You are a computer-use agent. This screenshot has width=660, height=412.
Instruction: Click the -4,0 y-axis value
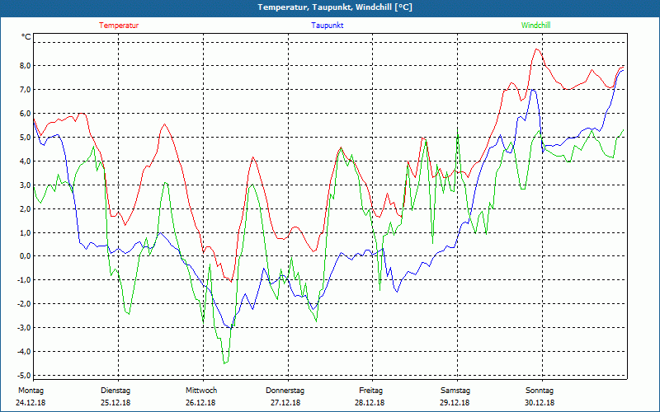(23, 352)
